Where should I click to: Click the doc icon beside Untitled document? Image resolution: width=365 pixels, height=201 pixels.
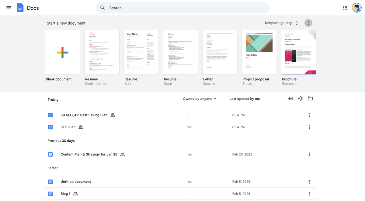50,182
